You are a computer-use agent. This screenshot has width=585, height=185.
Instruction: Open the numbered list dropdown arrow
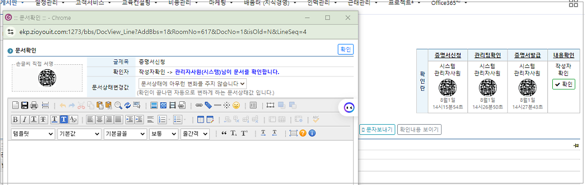pos(169,119)
